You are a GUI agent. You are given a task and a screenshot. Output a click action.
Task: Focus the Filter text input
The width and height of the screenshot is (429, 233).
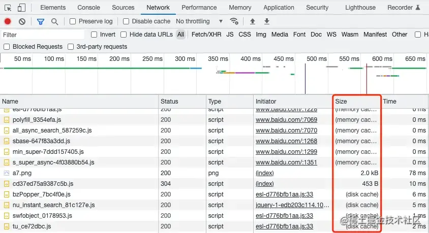coord(42,35)
